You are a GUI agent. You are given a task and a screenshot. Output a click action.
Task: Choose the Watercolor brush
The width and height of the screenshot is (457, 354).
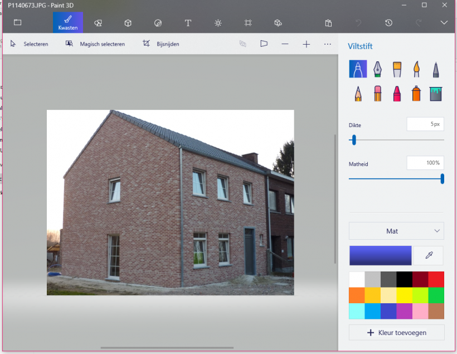tap(416, 69)
